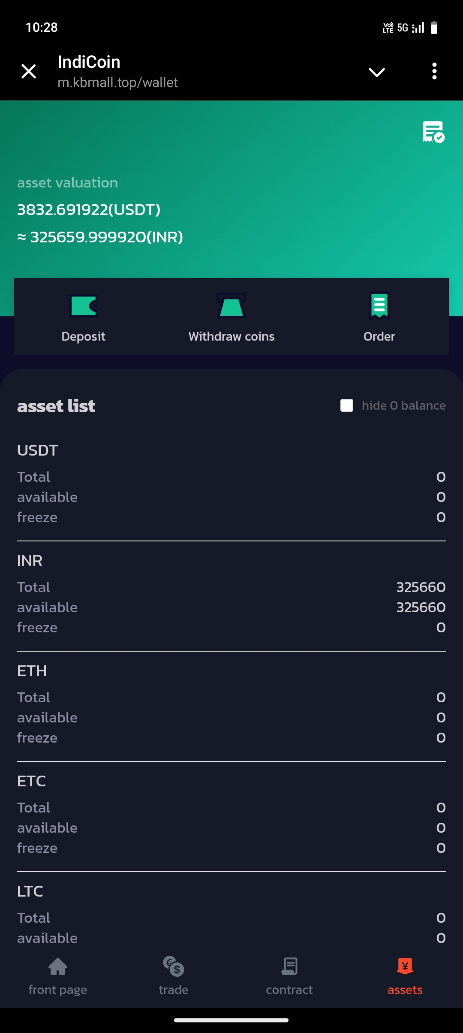The width and height of the screenshot is (463, 1033).
Task: Open the Order receipt icon
Action: 379,306
